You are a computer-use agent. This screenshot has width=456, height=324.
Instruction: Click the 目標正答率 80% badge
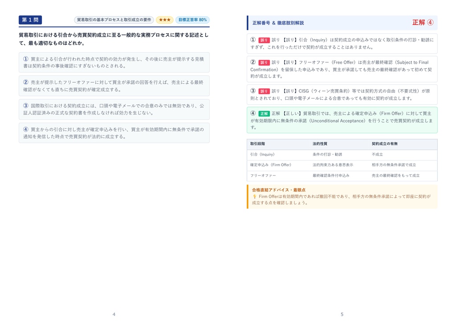192,20
